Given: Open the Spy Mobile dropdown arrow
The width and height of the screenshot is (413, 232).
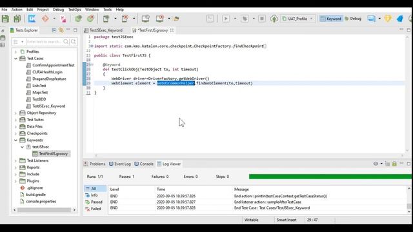Looking at the screenshot, I should click(116, 19).
